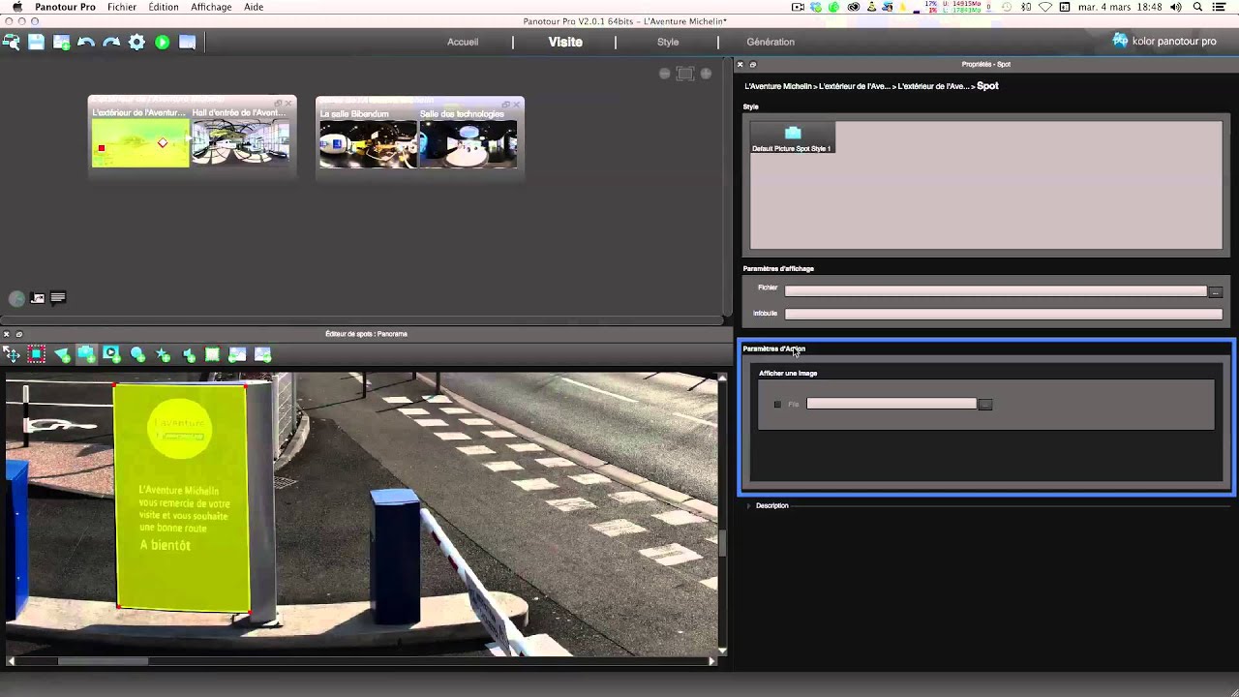The width and height of the screenshot is (1239, 697).
Task: Click the fit-to-view frame icon in tour view
Action: (x=685, y=74)
